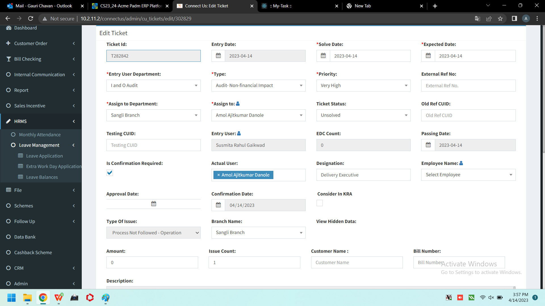Open Assign to Department dropdown
The image size is (545, 306).
tap(154, 115)
